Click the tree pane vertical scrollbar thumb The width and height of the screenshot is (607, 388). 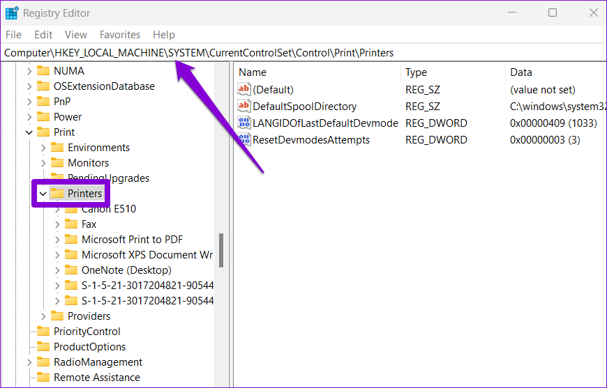221,250
